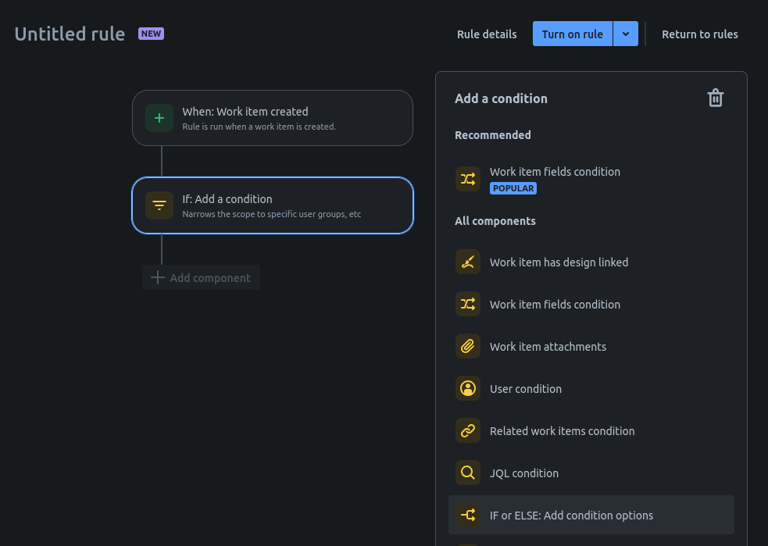Click Return to rules
The height and width of the screenshot is (546, 768).
point(699,34)
